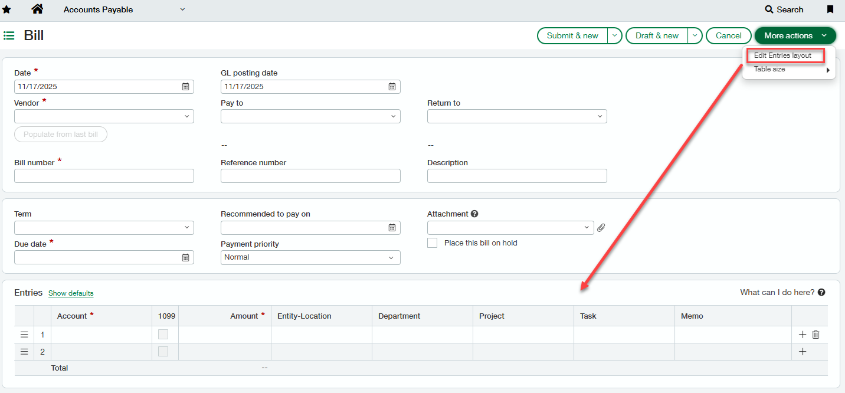Open the Recommended to pay on calendar icon
Screen dimensions: 845x393
(392, 228)
